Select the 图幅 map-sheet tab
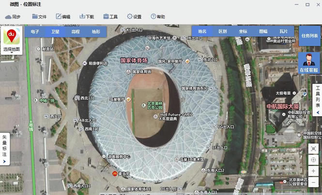The width and height of the screenshot is (322, 195). [263, 31]
